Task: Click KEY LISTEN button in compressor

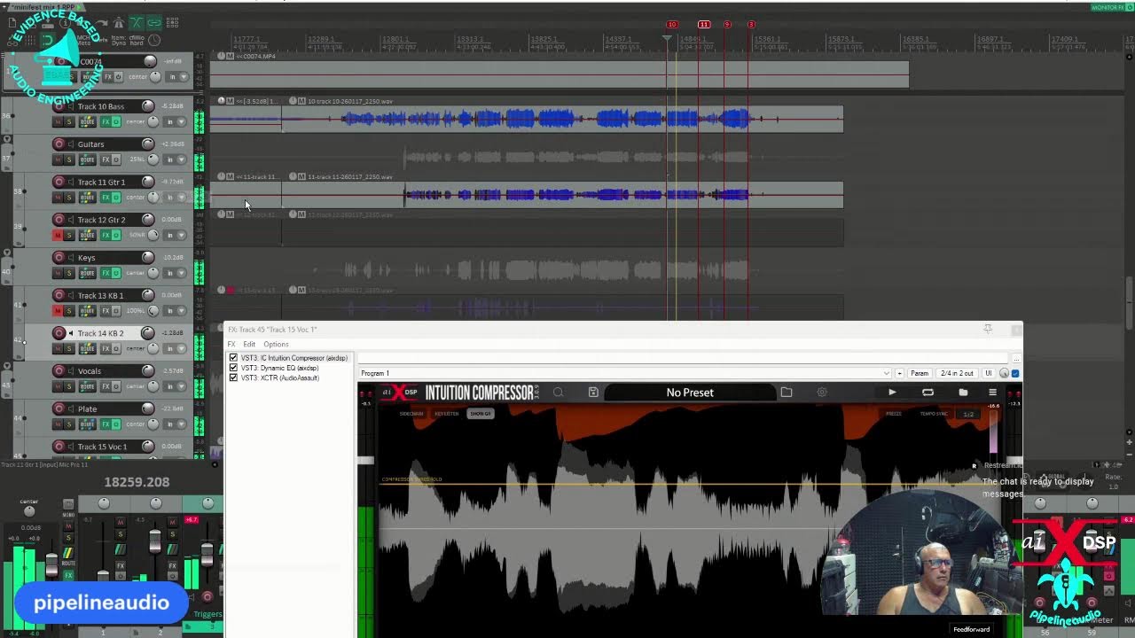Action: 446,414
